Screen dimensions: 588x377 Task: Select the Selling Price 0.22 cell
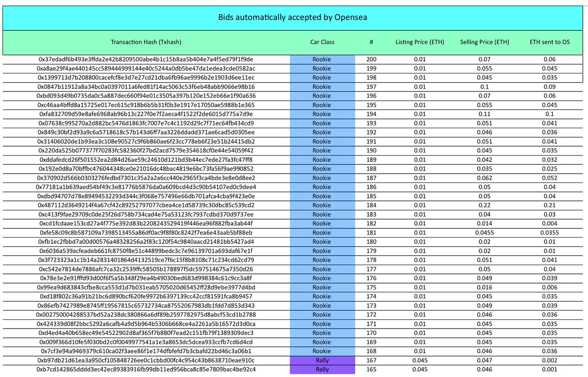pyautogui.click(x=485, y=205)
